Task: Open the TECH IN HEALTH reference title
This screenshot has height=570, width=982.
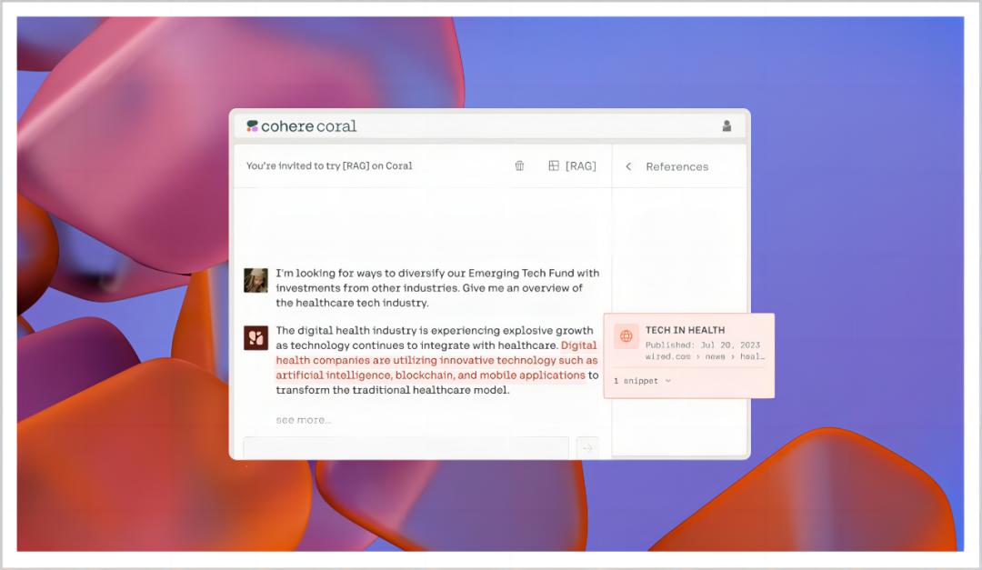Action: coord(685,331)
